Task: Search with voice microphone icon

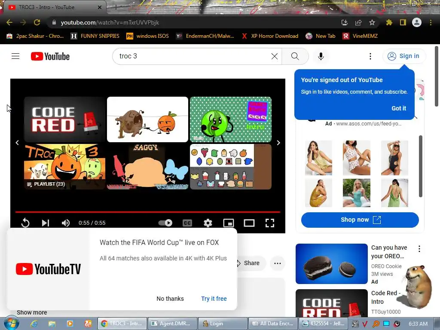Action: (321, 56)
